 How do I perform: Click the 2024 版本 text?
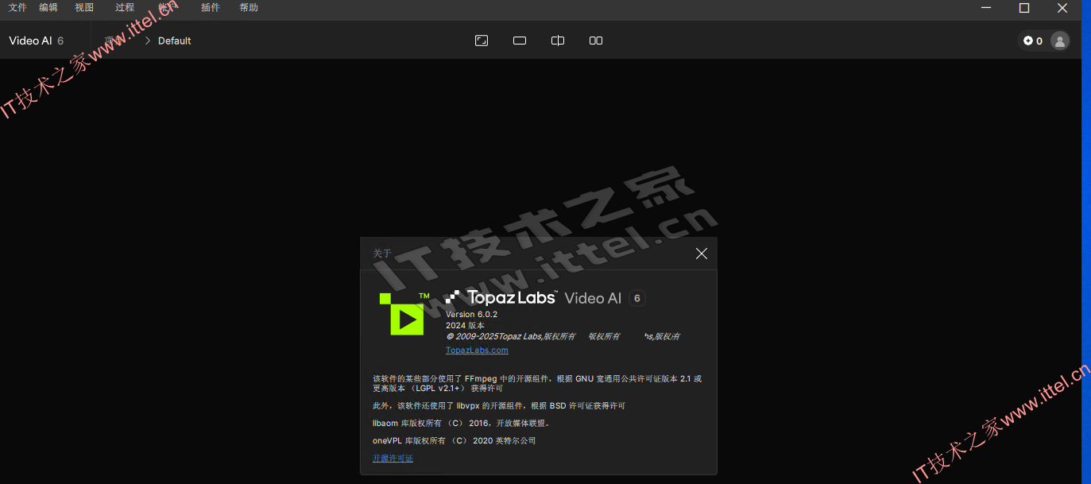465,326
